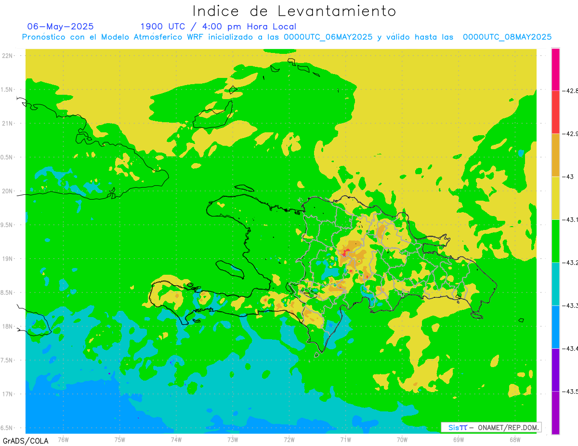
Task: Click the purple segment below -43.5
Action: [x=555, y=412]
